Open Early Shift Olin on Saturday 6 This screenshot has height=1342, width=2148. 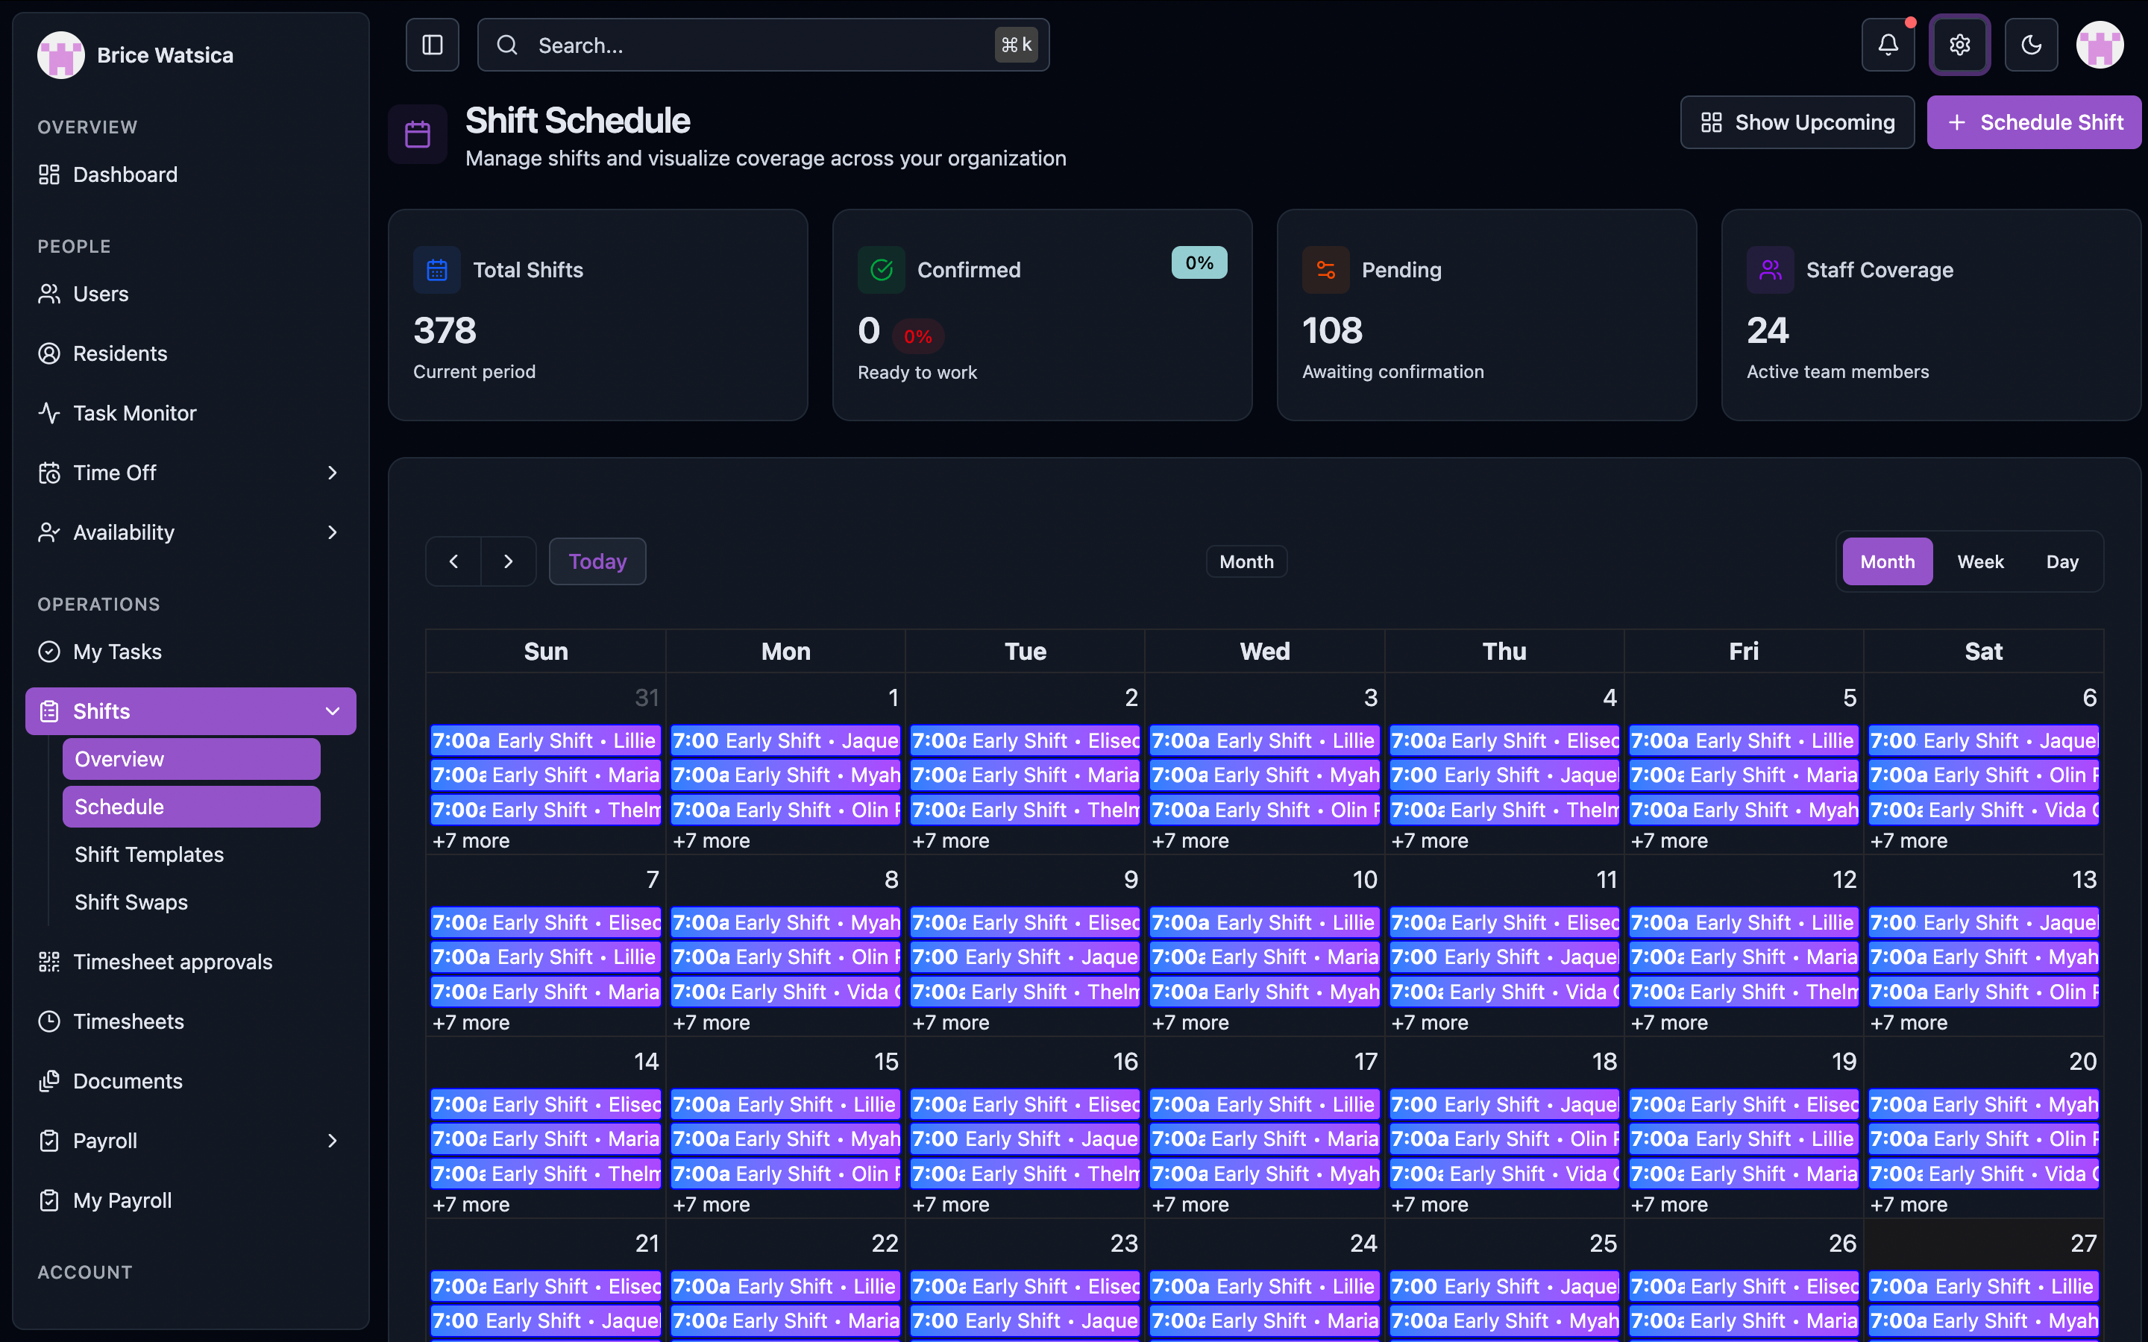pyautogui.click(x=1984, y=775)
